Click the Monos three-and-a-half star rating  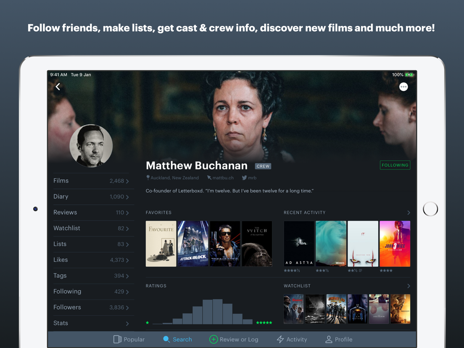[322, 271]
